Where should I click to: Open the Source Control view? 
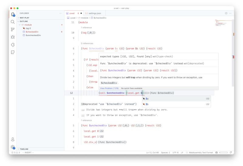13,29
